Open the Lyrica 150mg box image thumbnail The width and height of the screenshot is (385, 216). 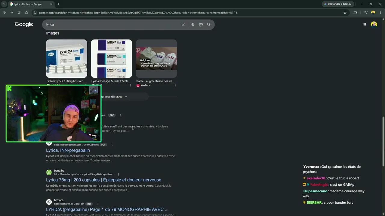pos(66,58)
